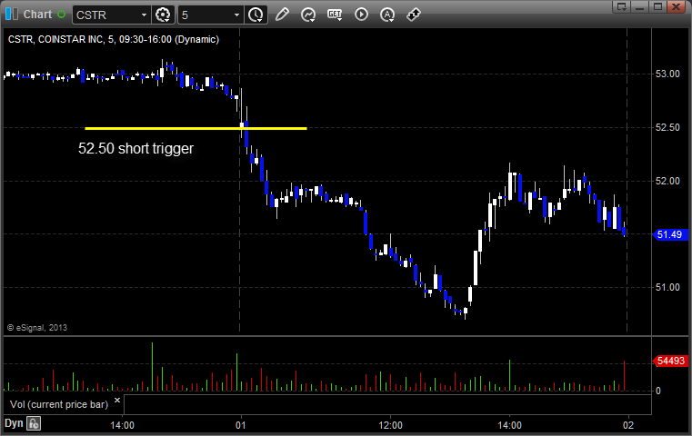Select the "52.50 short trigger" text annotation
Image resolution: width=692 pixels, height=436 pixels.
(135, 149)
